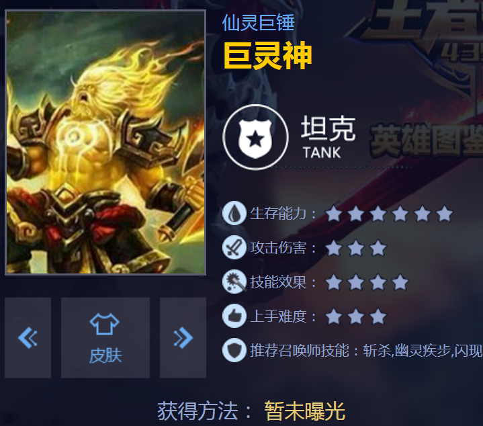Image resolution: width=483 pixels, height=426 pixels.
Task: Go to previous hero with left arrows
Action: [x=28, y=337]
